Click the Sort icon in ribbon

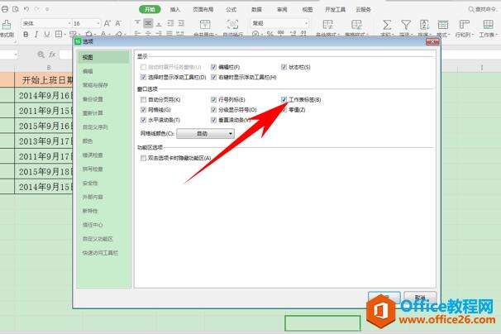[x=424, y=24]
